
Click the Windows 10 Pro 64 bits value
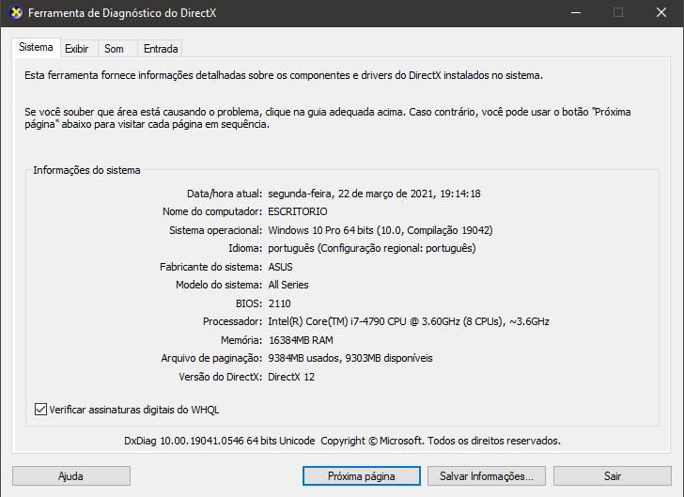[x=381, y=230]
